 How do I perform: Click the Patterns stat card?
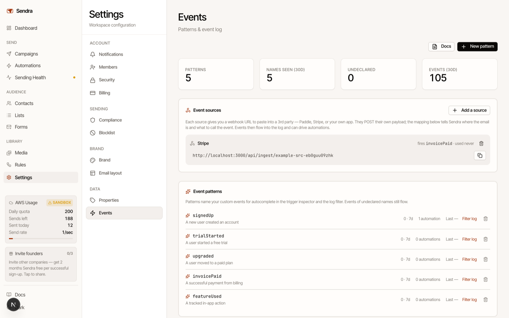[x=216, y=74]
